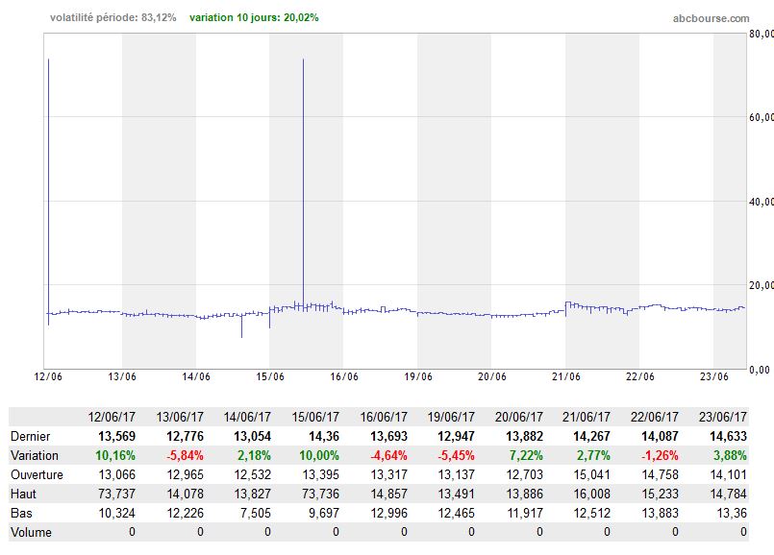Select the volatilité période 83,12% text
The height and width of the screenshot is (555, 774).
tap(113, 17)
